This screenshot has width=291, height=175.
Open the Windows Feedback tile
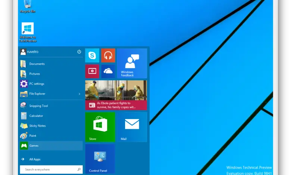click(132, 63)
